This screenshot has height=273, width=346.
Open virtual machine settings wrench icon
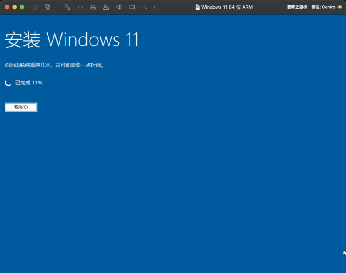coord(67,7)
